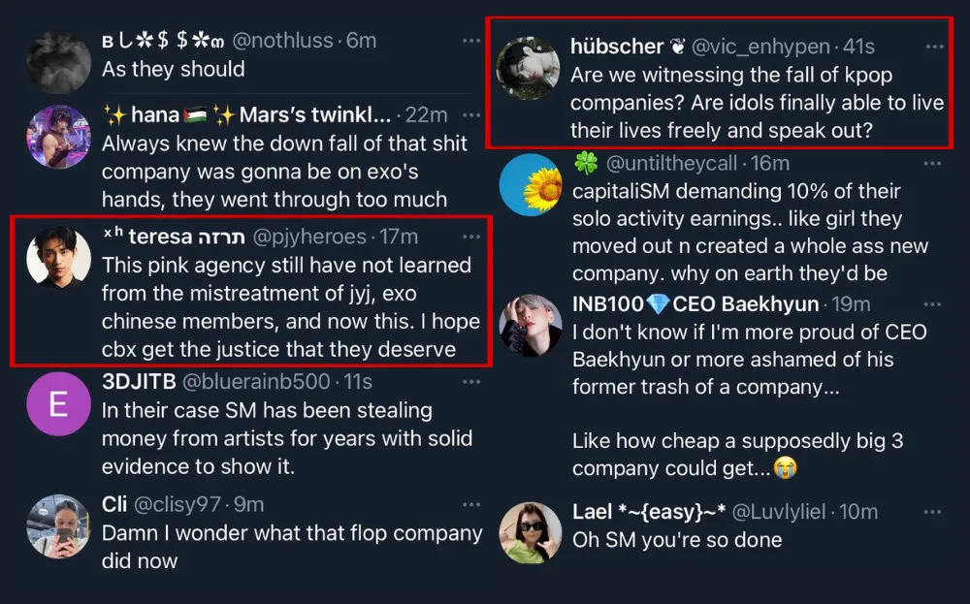
Task: Open 3DJITB's purple E avatar
Action: 58,403
